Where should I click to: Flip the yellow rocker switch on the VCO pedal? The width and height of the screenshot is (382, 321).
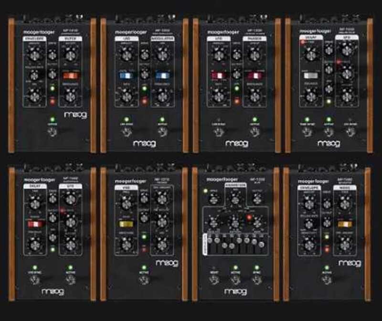pos(126,224)
